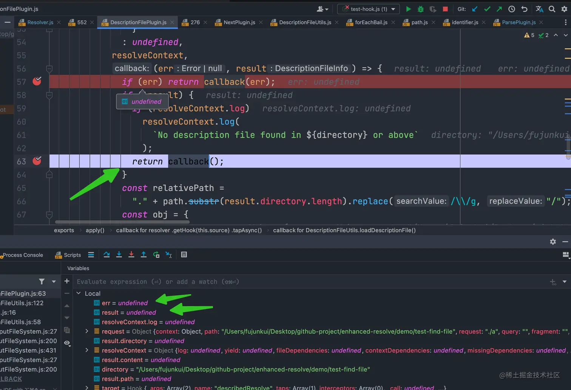571x390 pixels.
Task: Start debugging with the green bug icon
Action: 420,9
